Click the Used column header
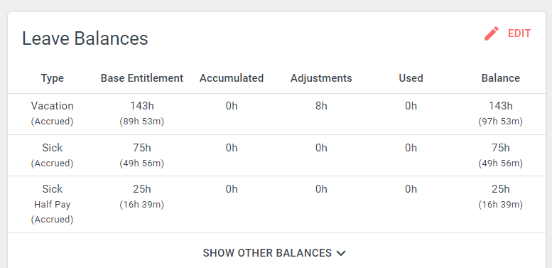This screenshot has height=268, width=552. tap(411, 78)
